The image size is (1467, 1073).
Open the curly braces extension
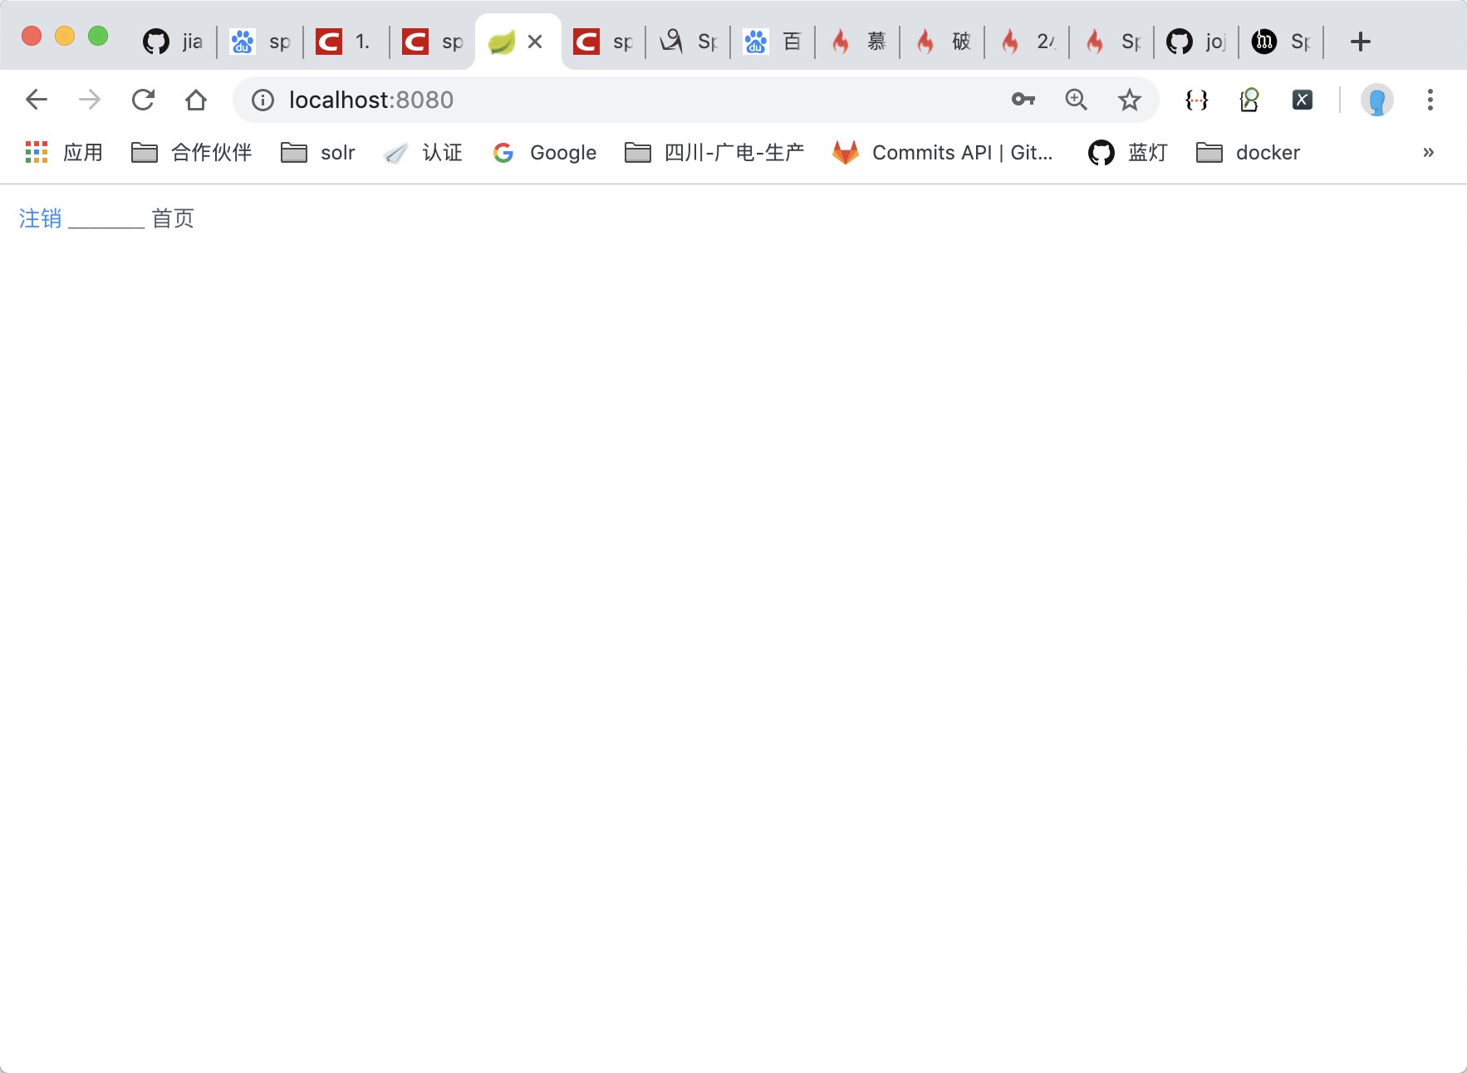pos(1196,100)
